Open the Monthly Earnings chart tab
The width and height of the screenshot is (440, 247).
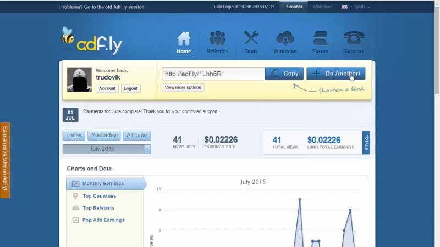click(106, 184)
